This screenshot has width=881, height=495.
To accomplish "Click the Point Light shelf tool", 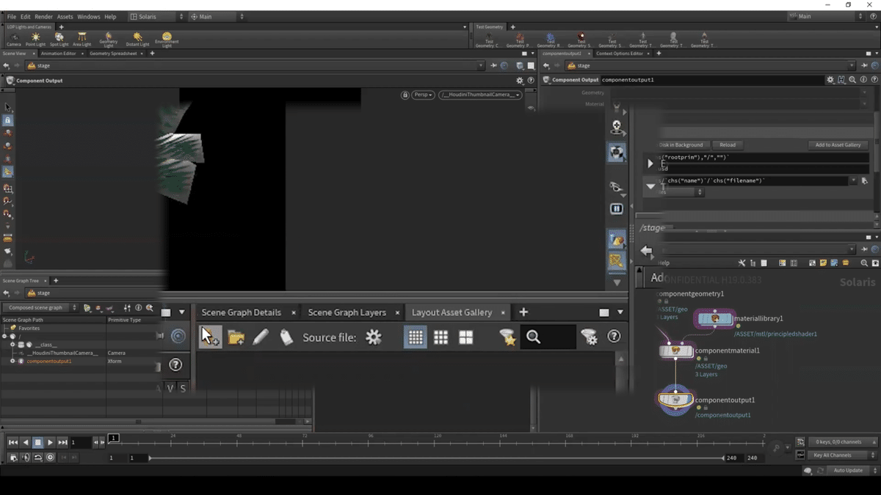I will (35, 38).
